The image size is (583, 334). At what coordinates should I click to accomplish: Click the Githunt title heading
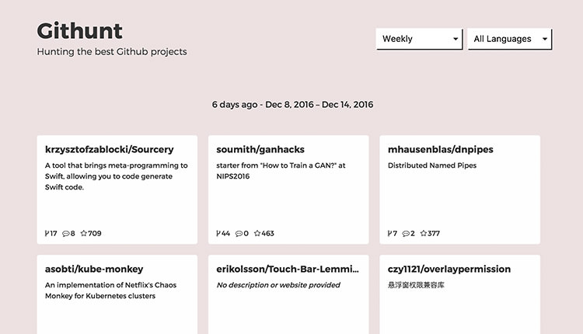tap(79, 31)
